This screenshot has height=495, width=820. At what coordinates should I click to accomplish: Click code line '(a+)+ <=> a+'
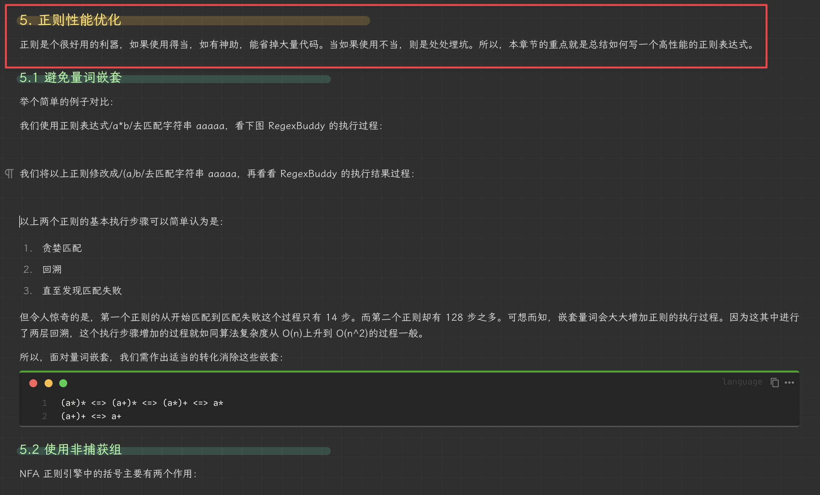click(91, 416)
